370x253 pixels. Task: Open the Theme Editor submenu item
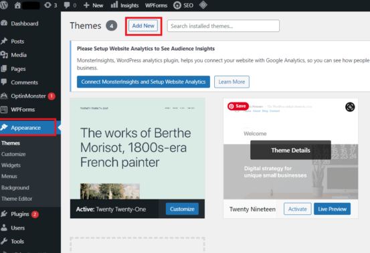17,199
